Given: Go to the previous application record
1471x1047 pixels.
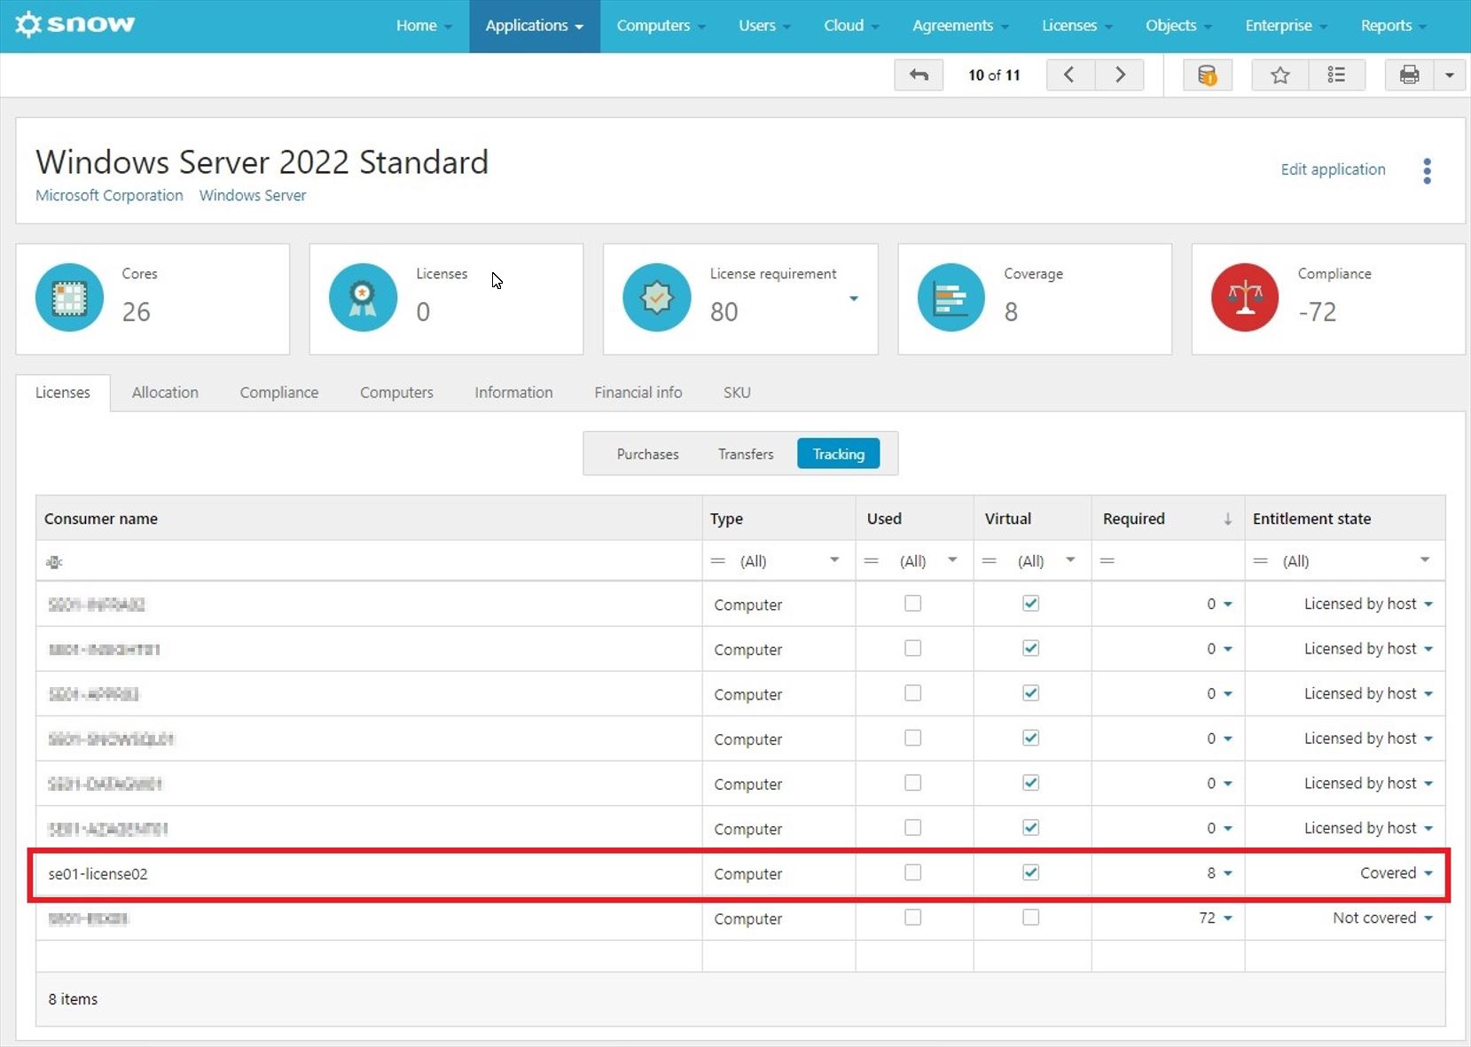Looking at the screenshot, I should click(1069, 75).
